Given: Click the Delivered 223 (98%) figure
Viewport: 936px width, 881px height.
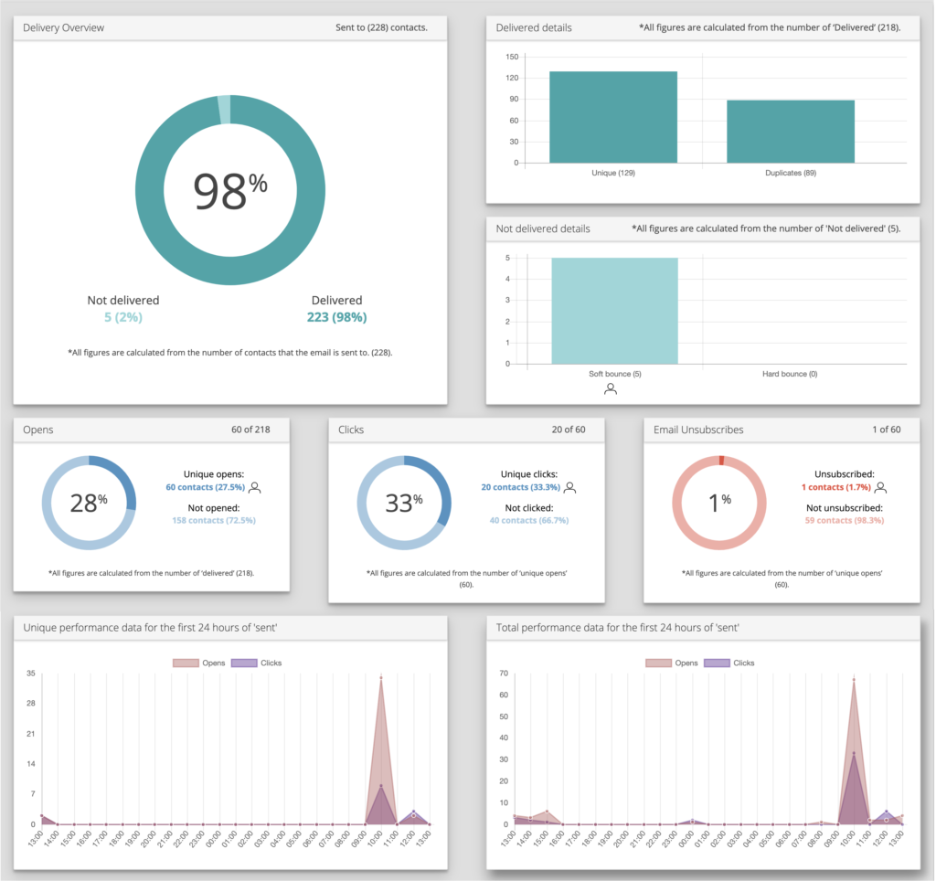Looking at the screenshot, I should point(336,317).
